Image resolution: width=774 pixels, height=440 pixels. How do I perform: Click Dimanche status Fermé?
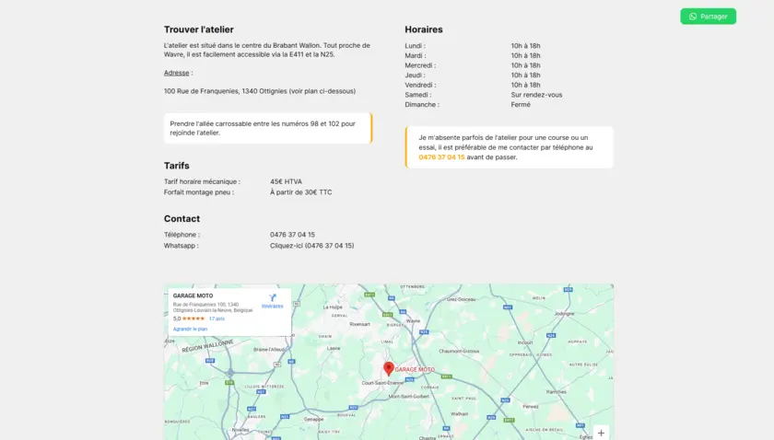tap(521, 105)
